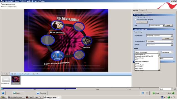Select the Nero intro video thumbnail

click(6, 79)
